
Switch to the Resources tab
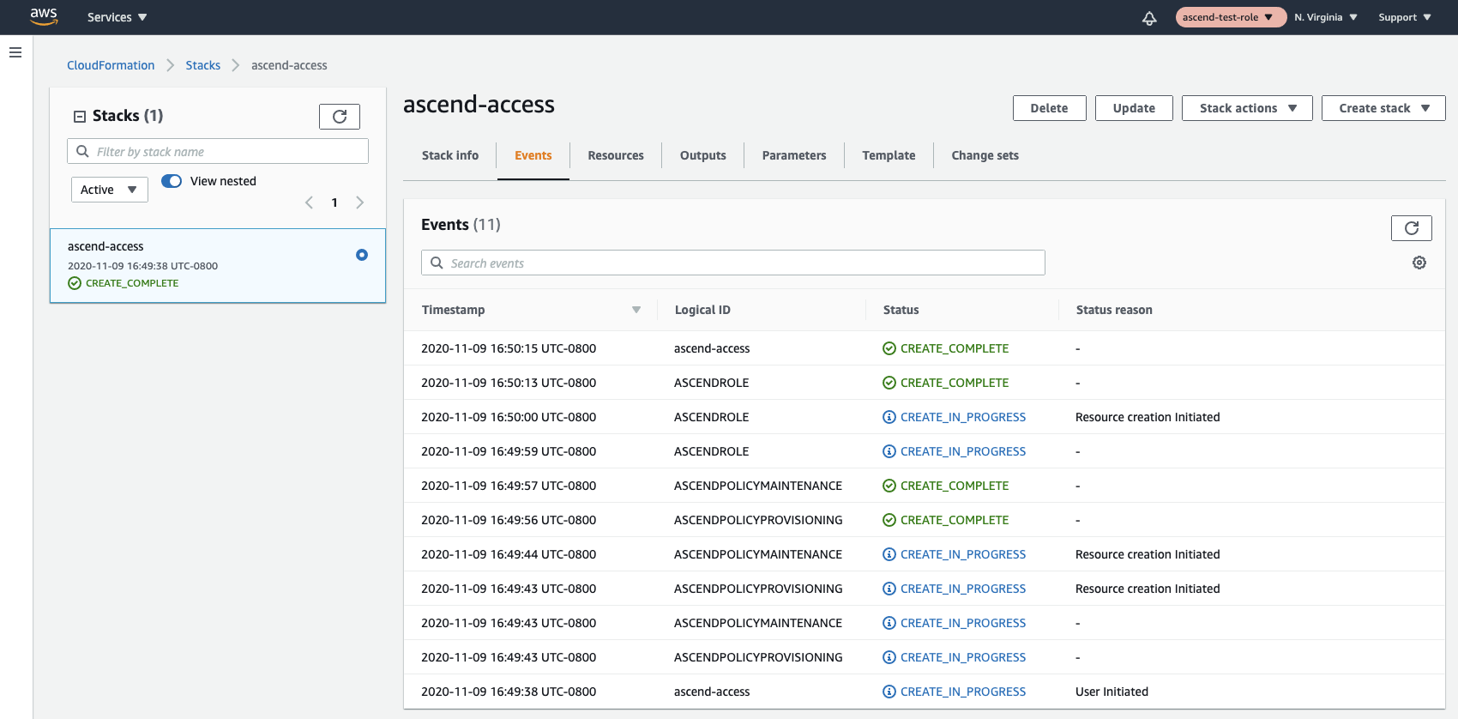click(615, 155)
